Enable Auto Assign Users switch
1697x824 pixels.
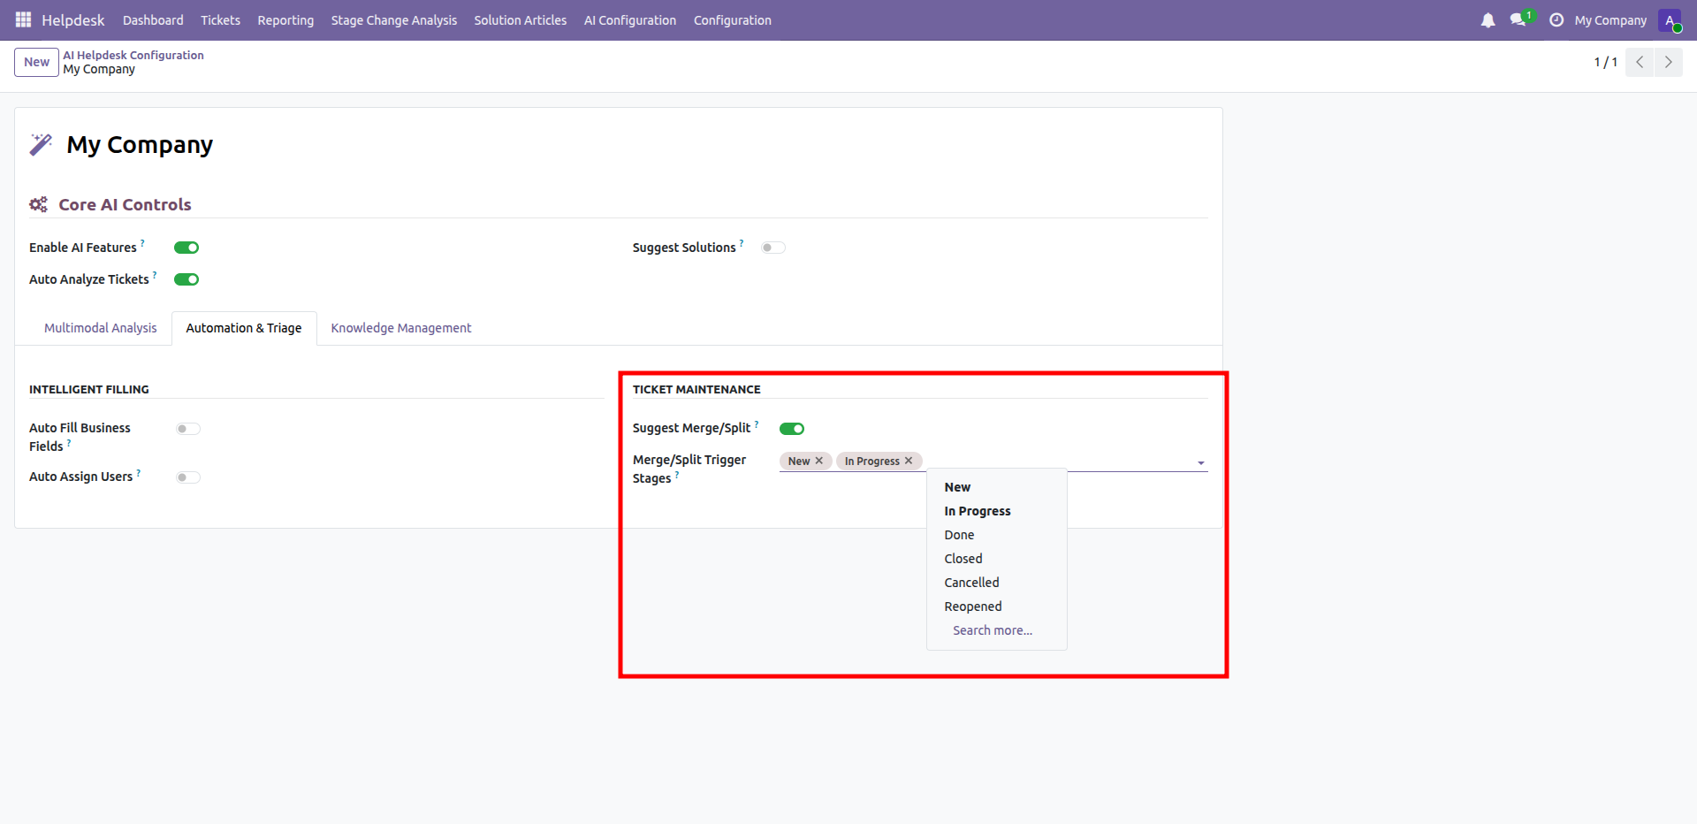(x=188, y=477)
